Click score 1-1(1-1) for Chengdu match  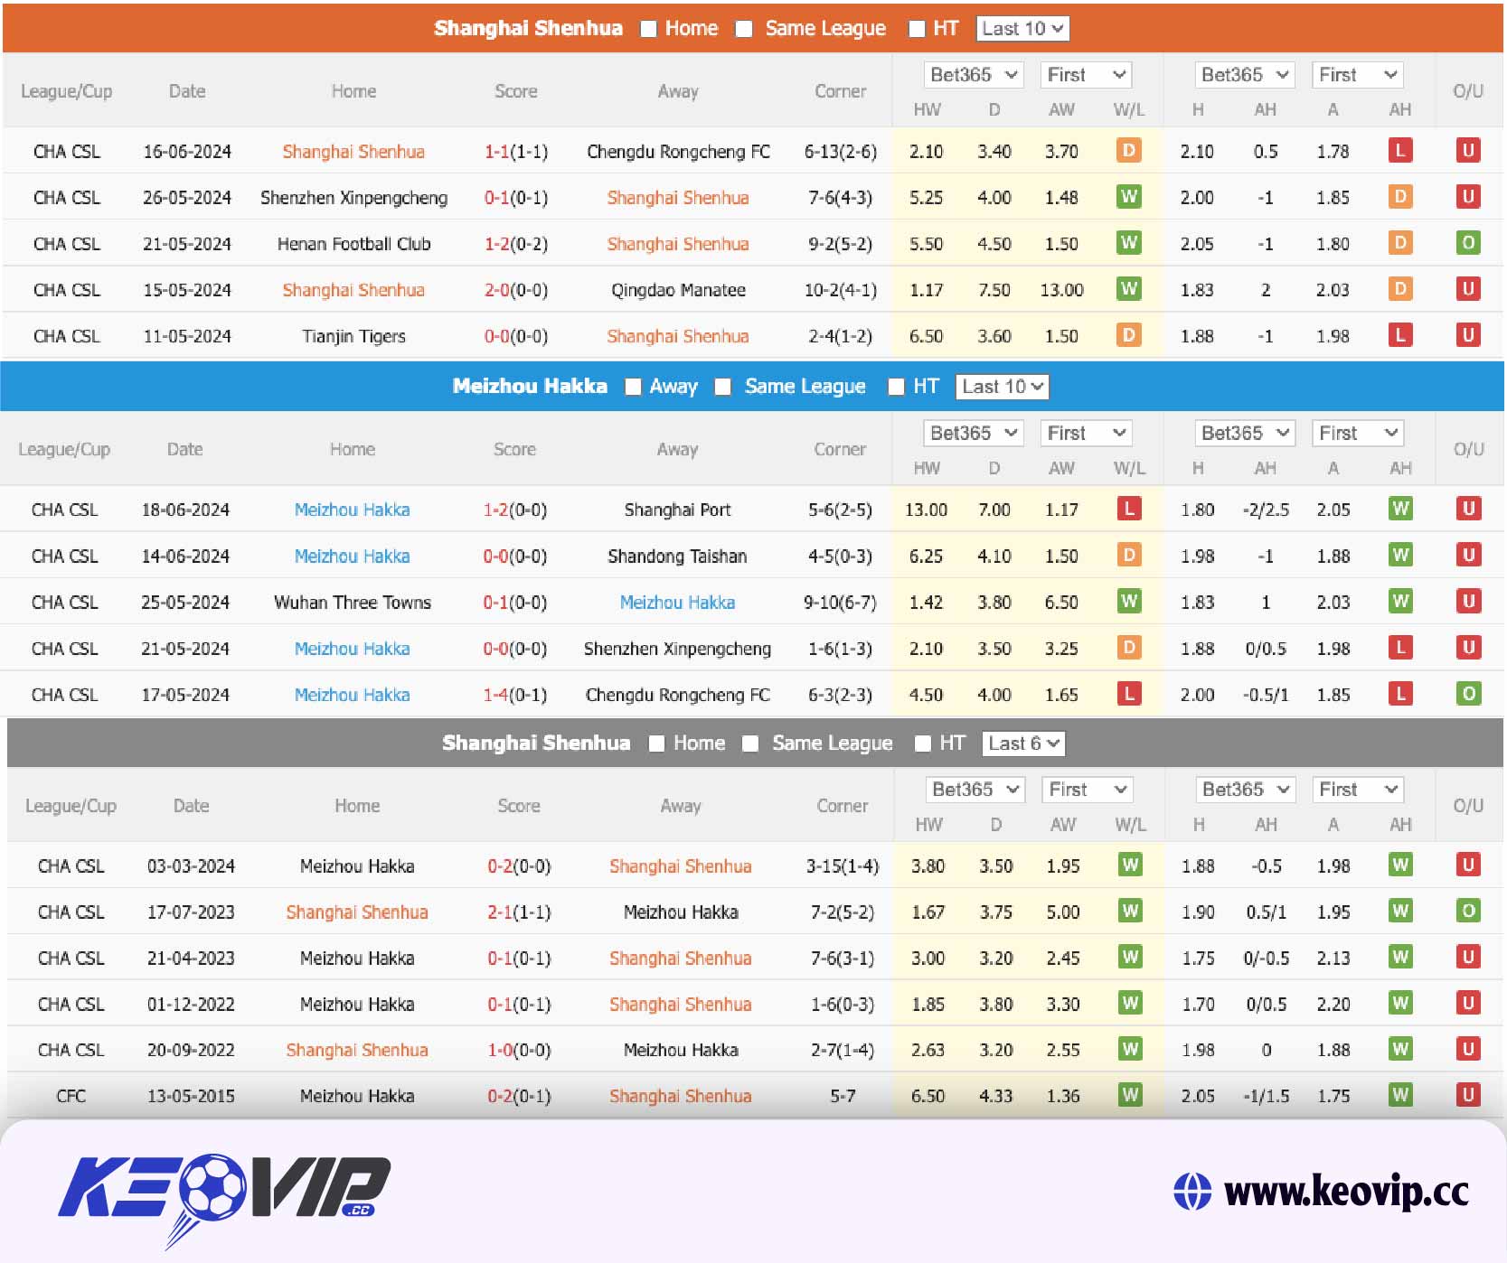click(x=516, y=152)
